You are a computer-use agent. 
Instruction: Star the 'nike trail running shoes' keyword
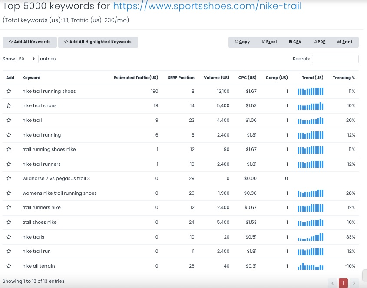[9, 91]
